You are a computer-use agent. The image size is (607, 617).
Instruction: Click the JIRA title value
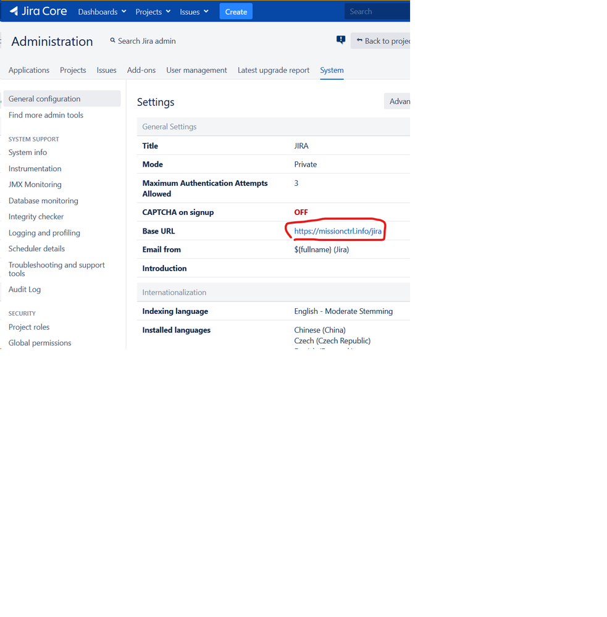coord(301,146)
